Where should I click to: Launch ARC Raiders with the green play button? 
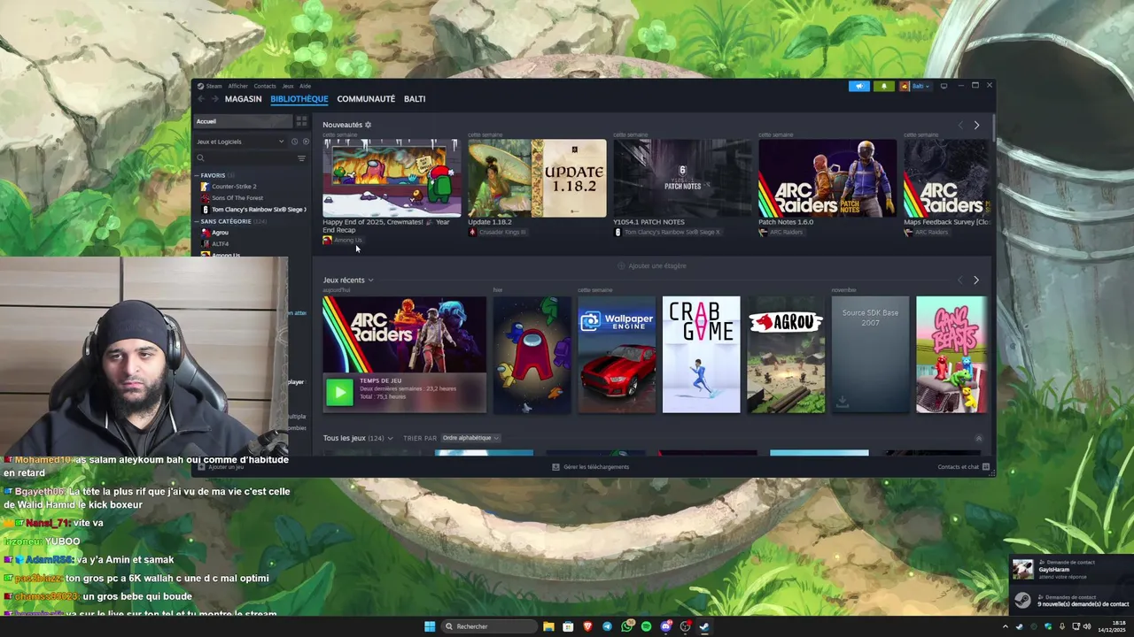(x=339, y=392)
